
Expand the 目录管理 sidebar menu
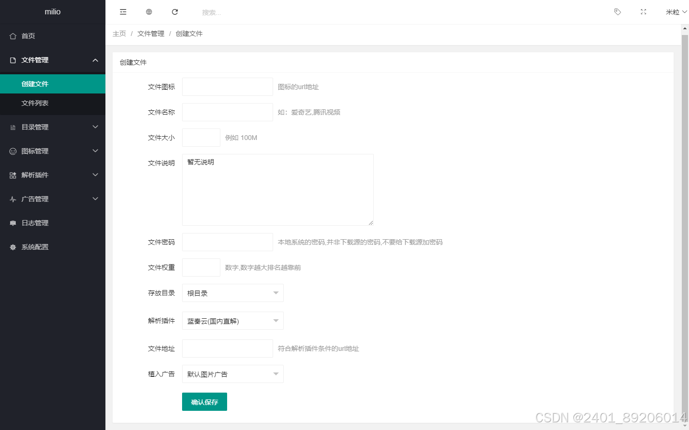[53, 127]
